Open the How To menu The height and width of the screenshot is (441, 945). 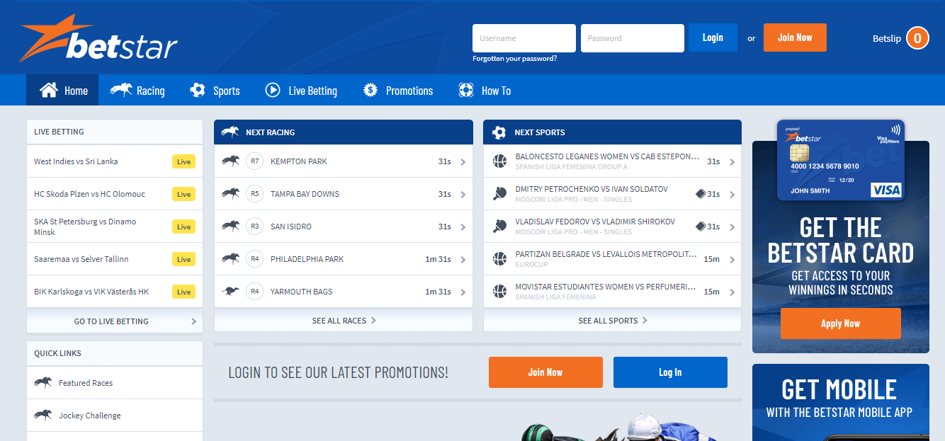[x=485, y=90]
